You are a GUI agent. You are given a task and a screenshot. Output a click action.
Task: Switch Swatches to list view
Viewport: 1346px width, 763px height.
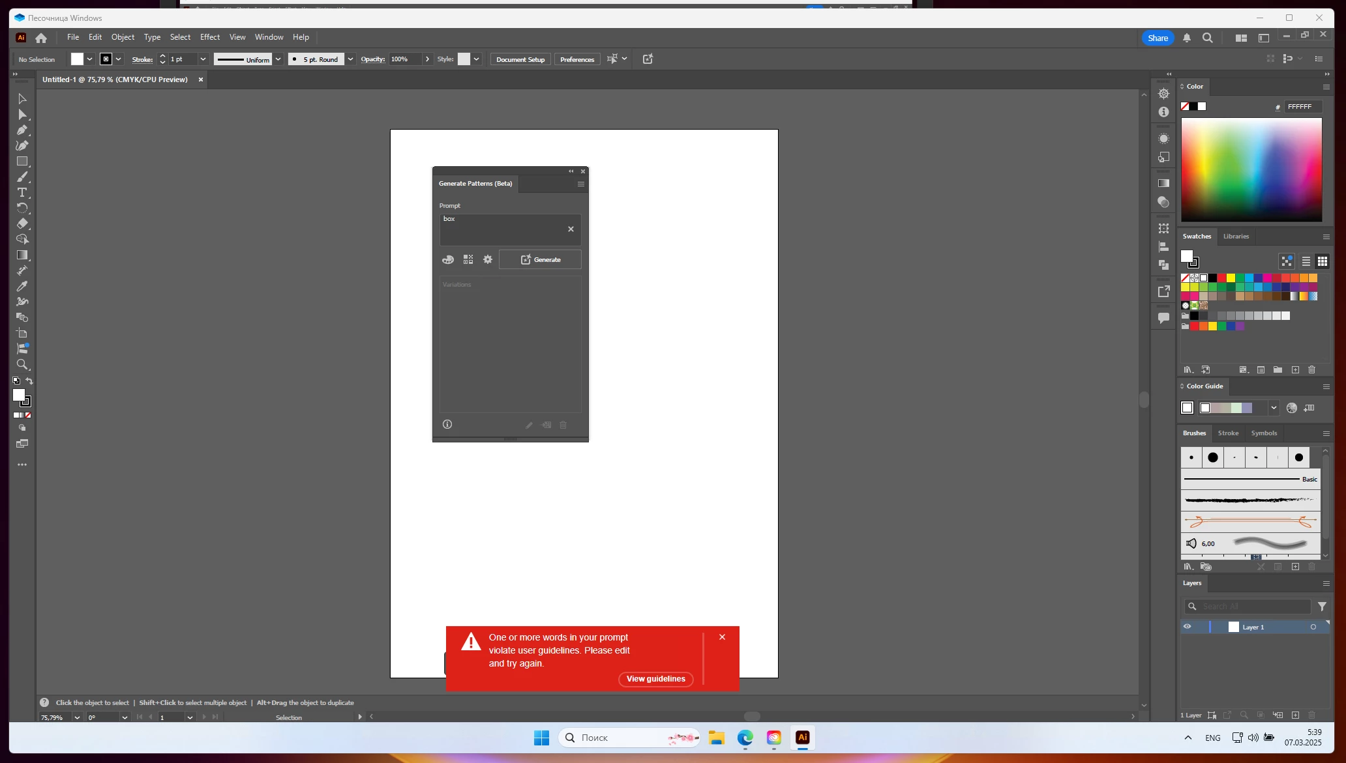[x=1306, y=261]
